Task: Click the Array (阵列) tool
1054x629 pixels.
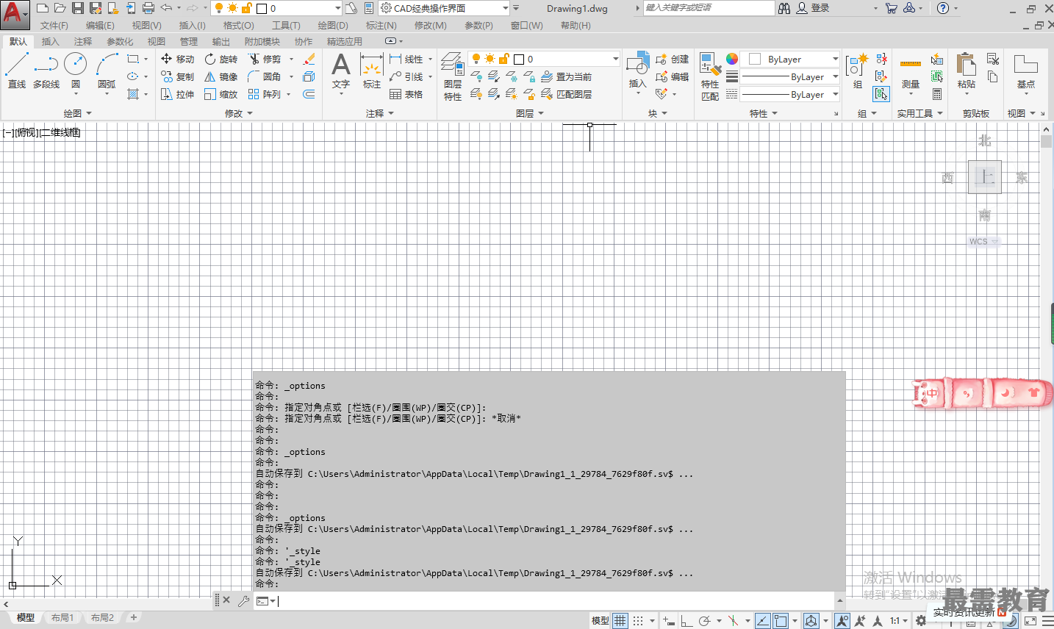Action: [265, 94]
